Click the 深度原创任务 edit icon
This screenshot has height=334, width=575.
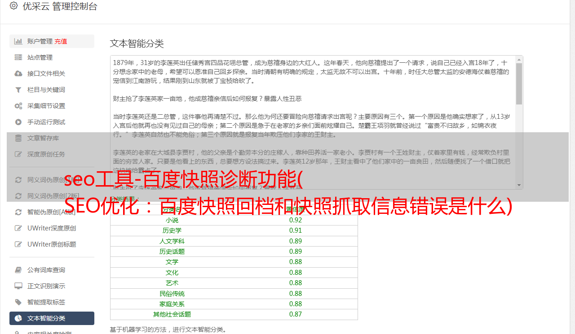18,154
